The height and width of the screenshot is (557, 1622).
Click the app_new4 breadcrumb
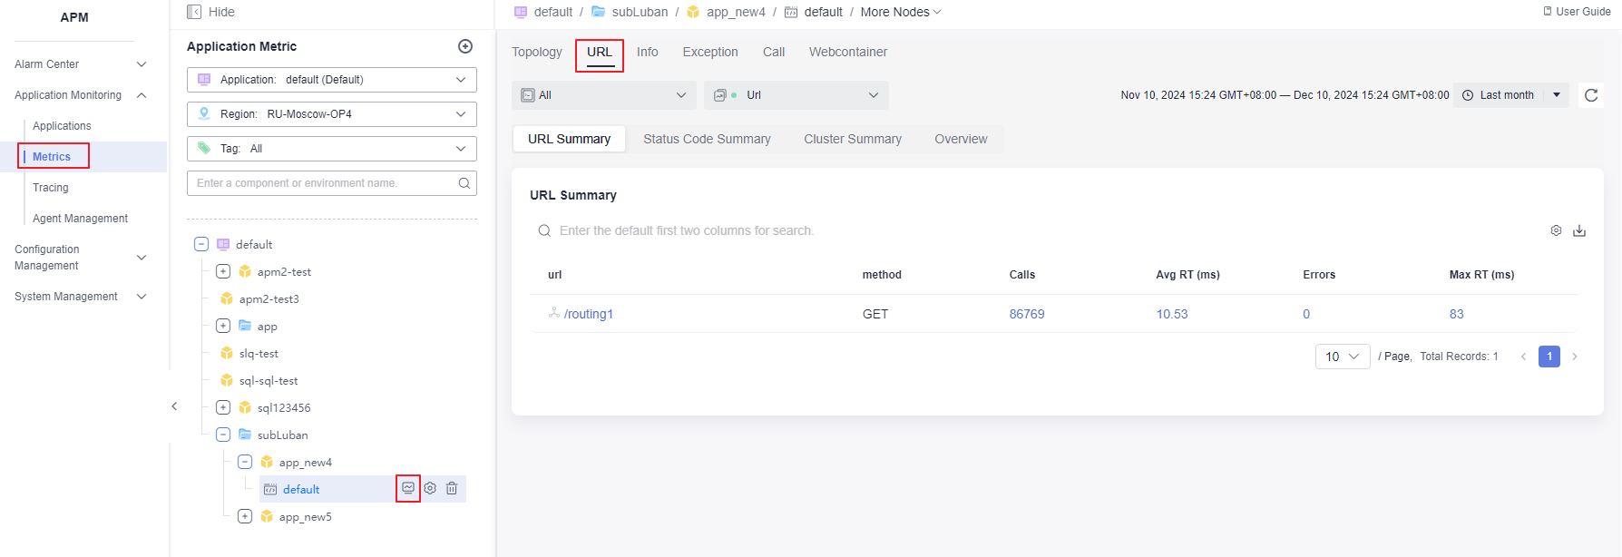736,12
